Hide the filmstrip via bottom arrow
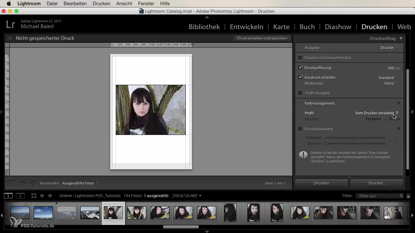This screenshot has width=415, height=233. 207,231
